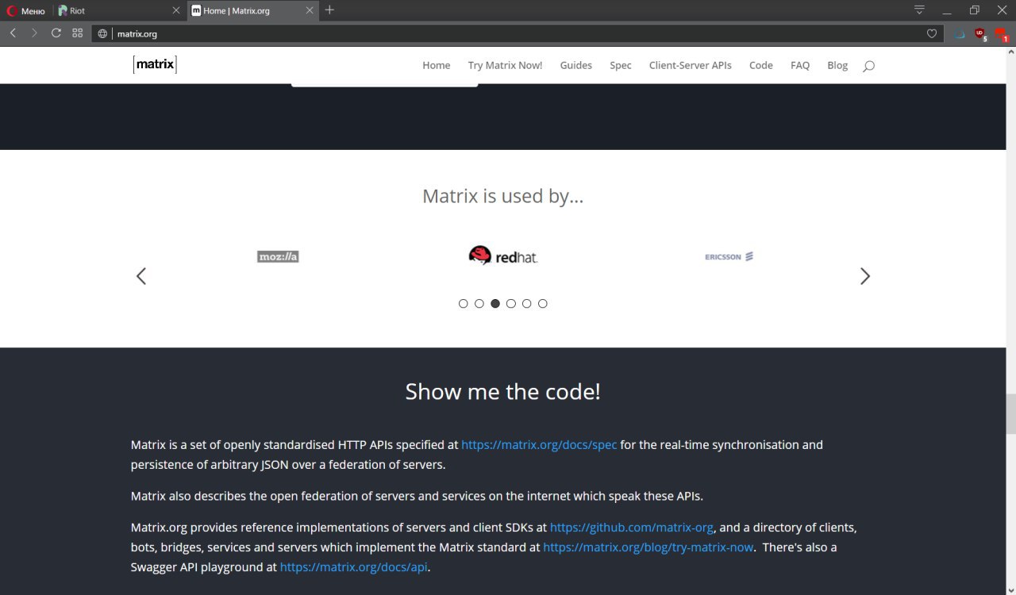The width and height of the screenshot is (1016, 595).
Task: Open a new tab with plus button
Action: click(x=330, y=10)
